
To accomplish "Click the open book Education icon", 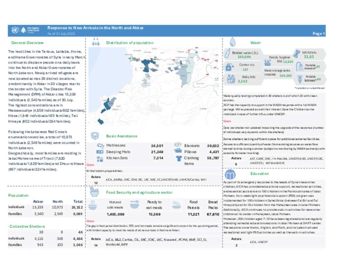I will (x=230, y=175).
